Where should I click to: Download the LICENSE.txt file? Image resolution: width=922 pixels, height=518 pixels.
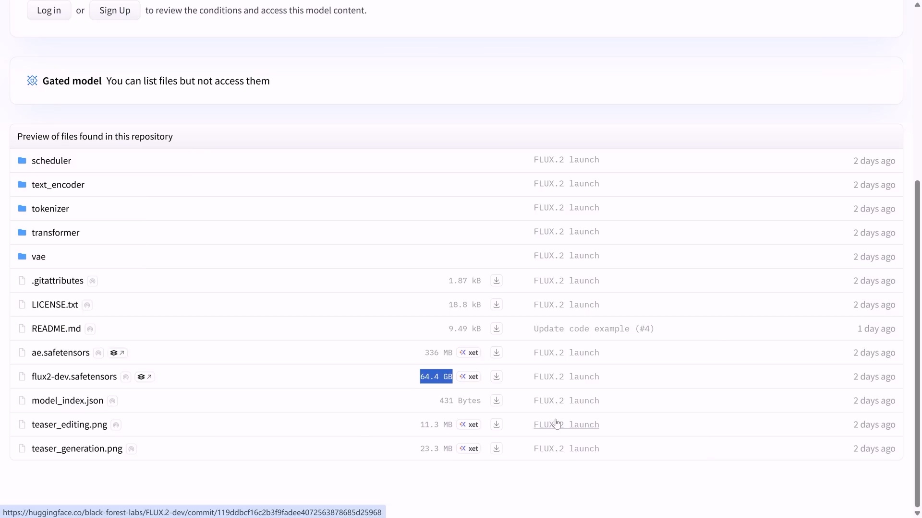pos(497,305)
